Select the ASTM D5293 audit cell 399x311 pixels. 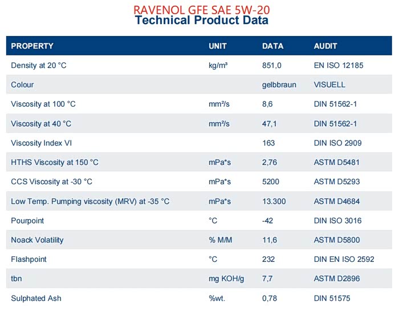(336, 182)
